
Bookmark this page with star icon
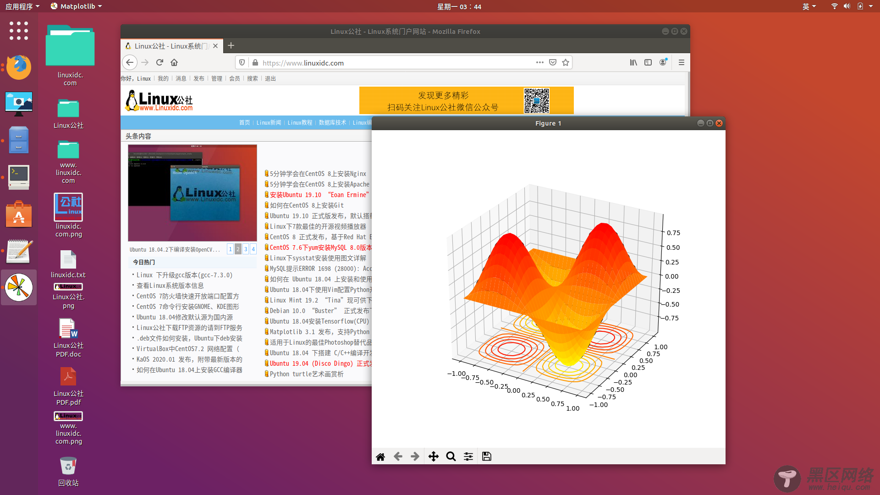566,62
